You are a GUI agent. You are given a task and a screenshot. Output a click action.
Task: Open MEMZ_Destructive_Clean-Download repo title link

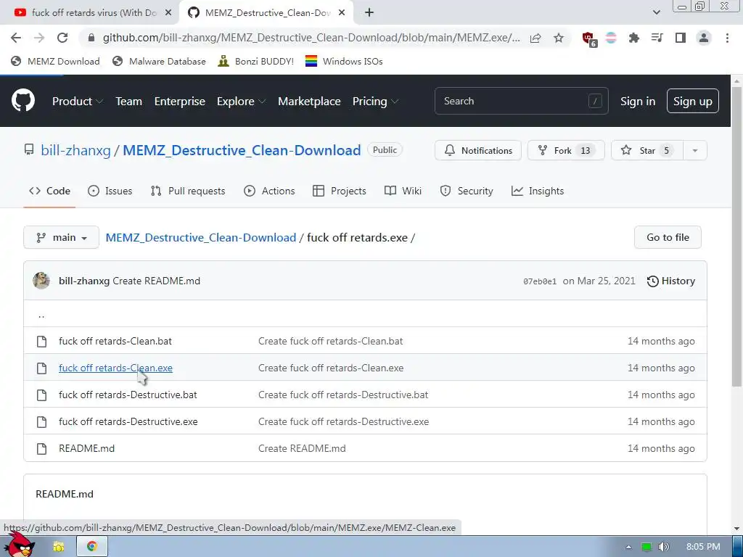242,151
